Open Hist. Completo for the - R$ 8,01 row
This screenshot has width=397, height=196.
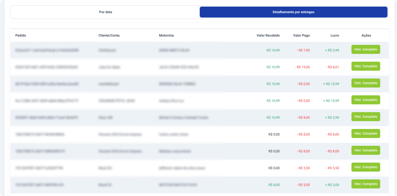366,66
